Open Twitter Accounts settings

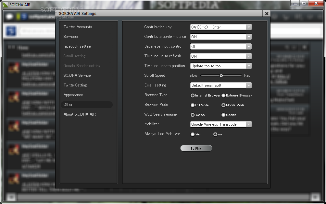point(78,27)
